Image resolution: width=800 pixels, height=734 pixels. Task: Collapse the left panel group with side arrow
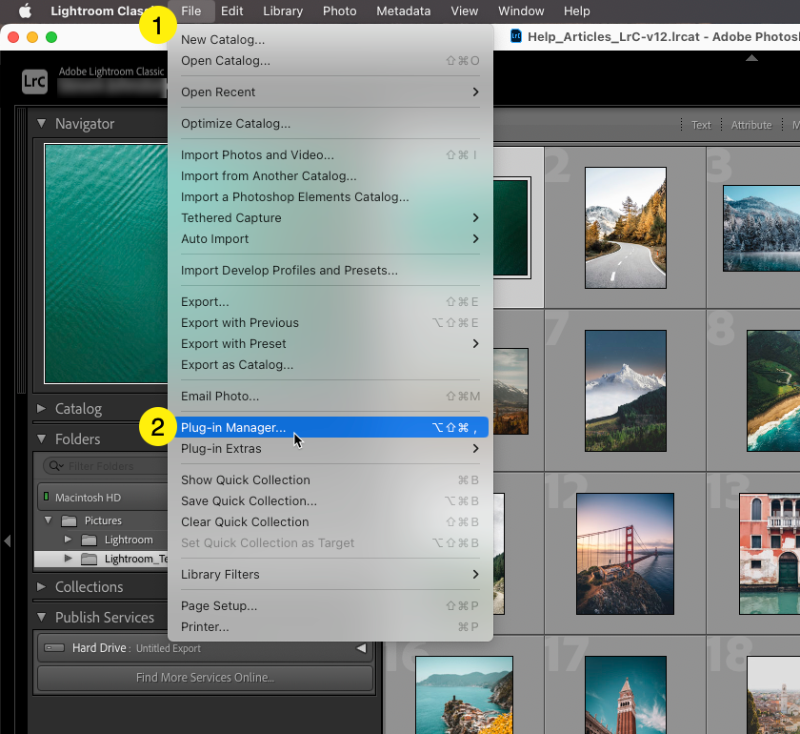pyautogui.click(x=8, y=540)
